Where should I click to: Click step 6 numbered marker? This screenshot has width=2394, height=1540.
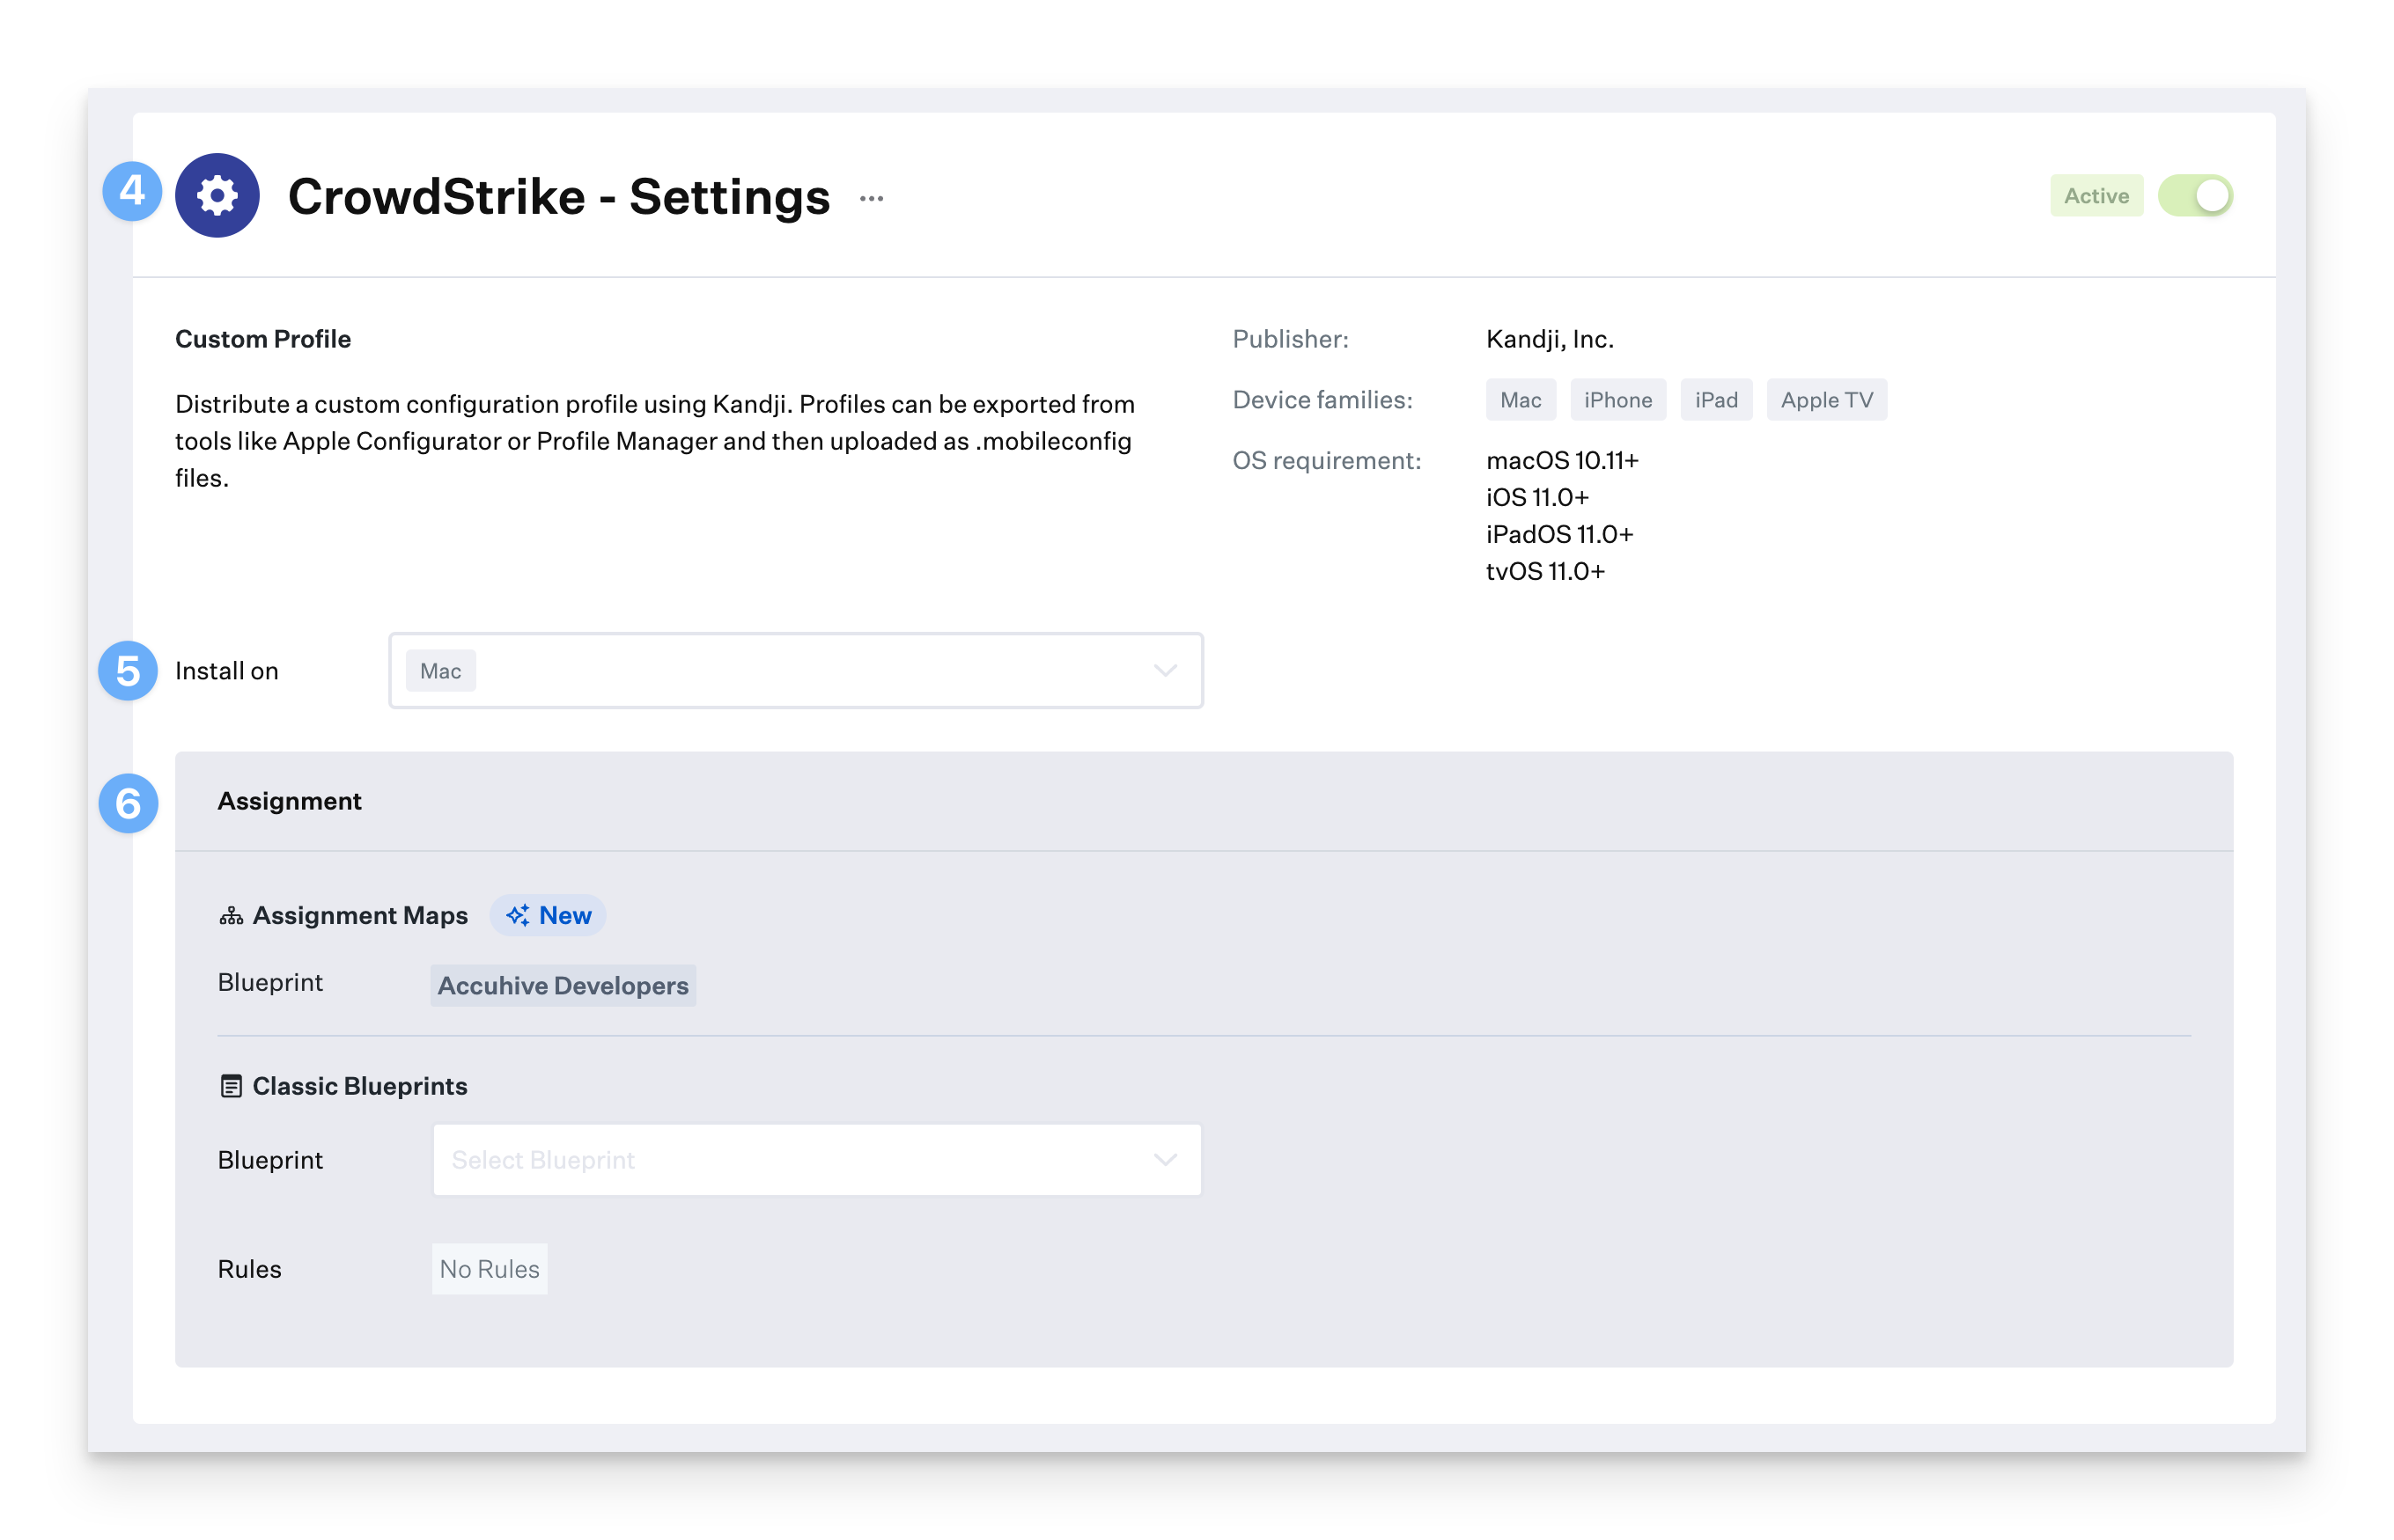coord(128,803)
